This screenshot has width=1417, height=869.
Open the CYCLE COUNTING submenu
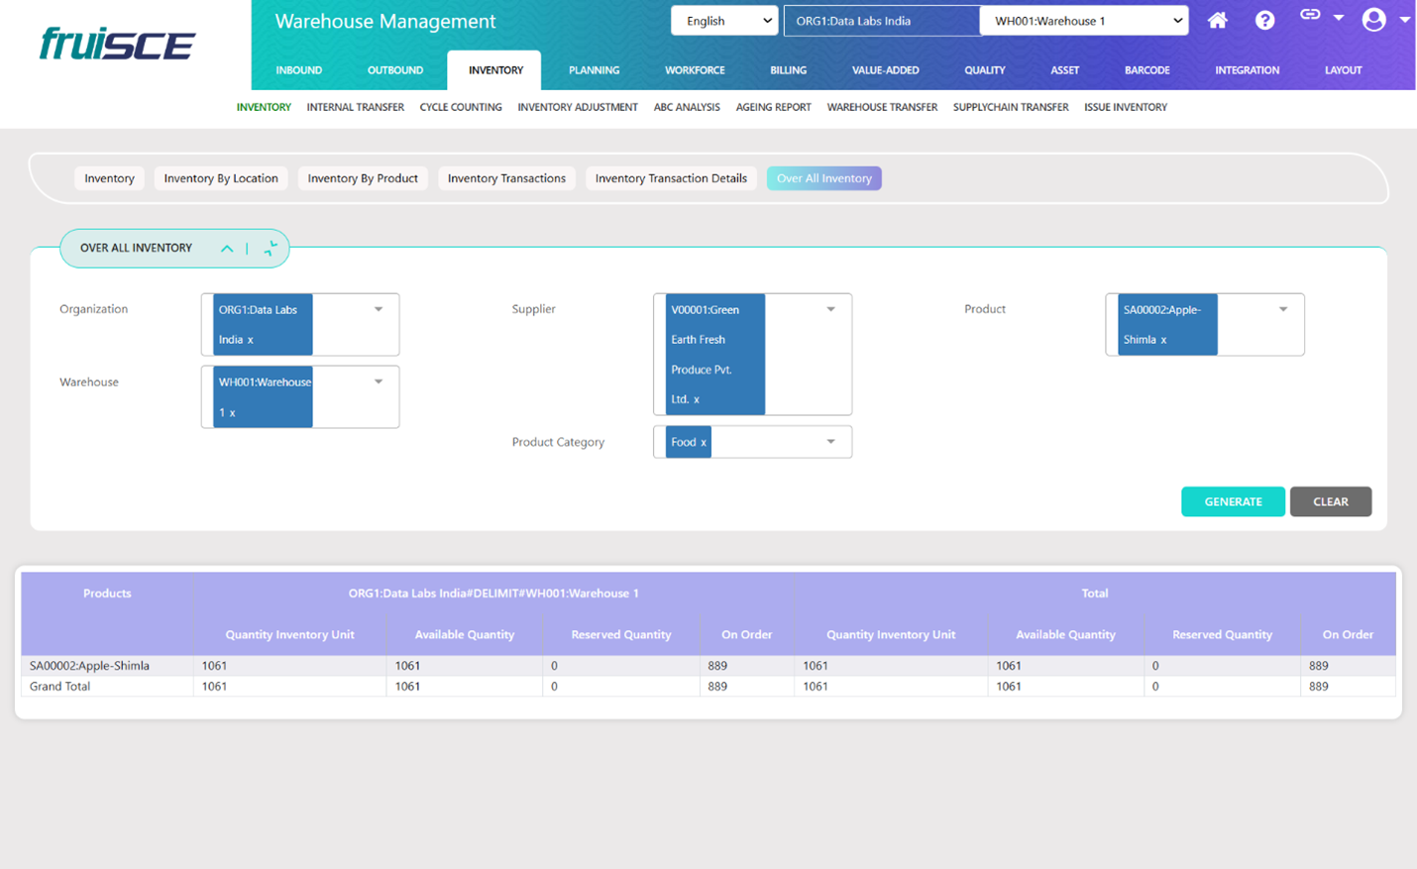pos(460,107)
